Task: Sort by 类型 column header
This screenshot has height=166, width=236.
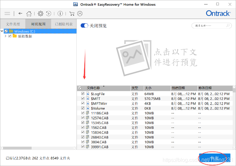Action: tap(137, 88)
